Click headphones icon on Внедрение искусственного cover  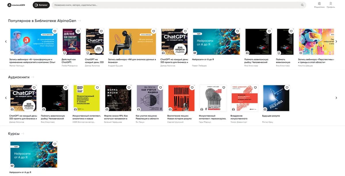pyautogui.click(x=233, y=109)
